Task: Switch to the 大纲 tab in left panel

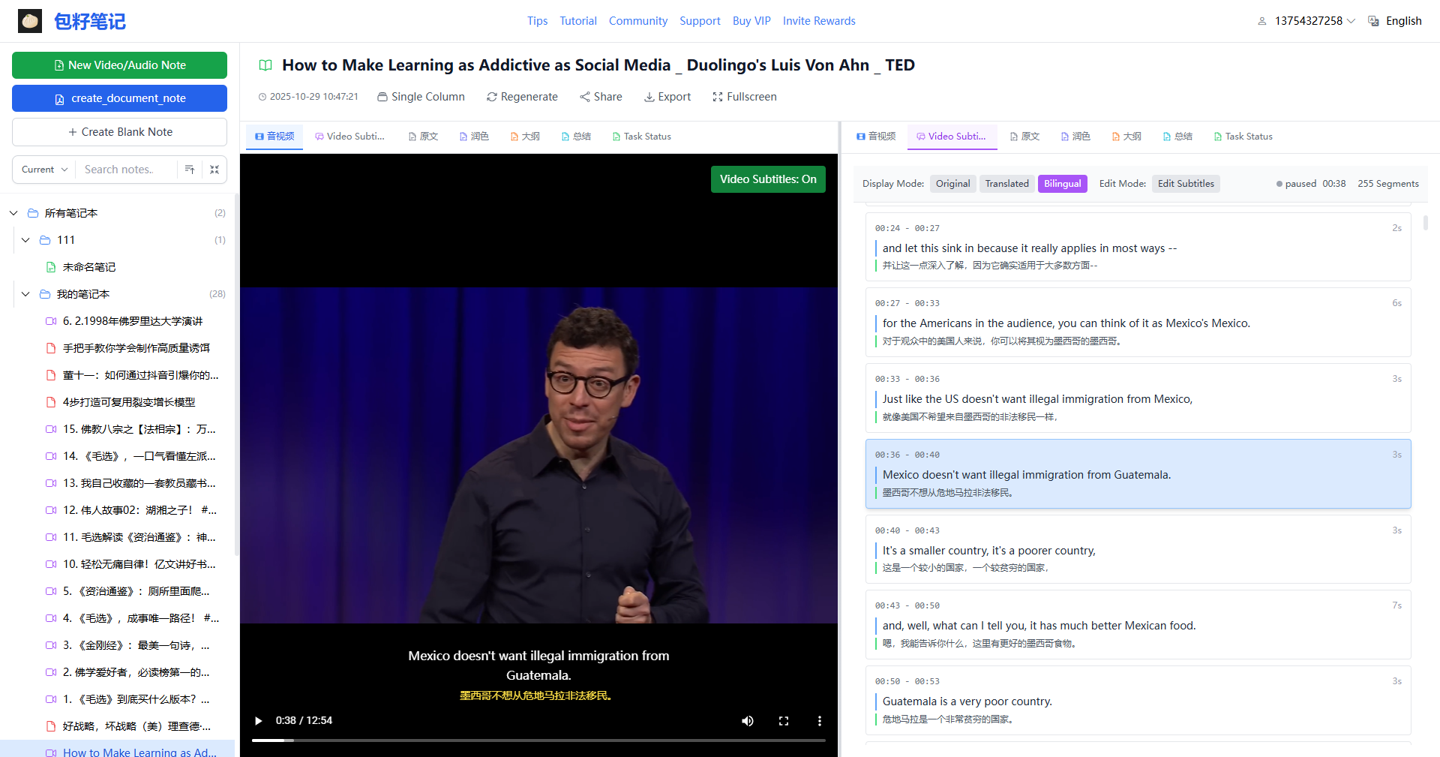Action: 525,137
